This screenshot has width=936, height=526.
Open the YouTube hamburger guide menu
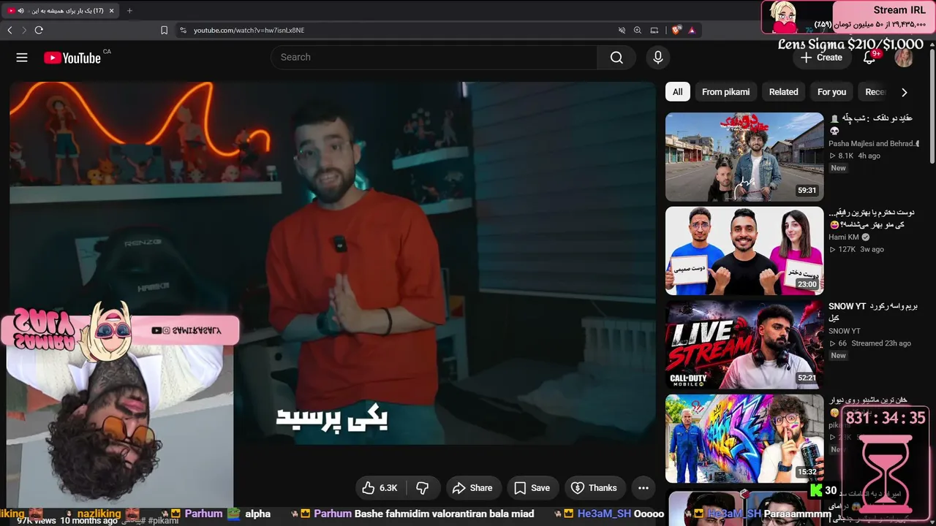22,58
